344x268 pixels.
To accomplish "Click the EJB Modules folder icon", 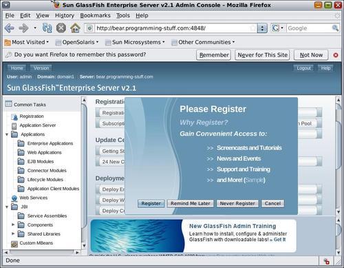I will pyautogui.click(x=21, y=161).
